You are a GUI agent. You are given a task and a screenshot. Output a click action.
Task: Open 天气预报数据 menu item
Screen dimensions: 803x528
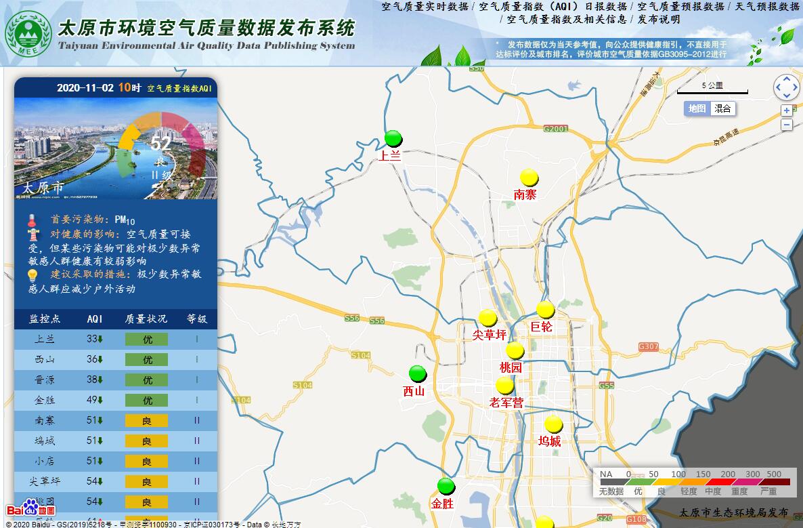click(767, 7)
